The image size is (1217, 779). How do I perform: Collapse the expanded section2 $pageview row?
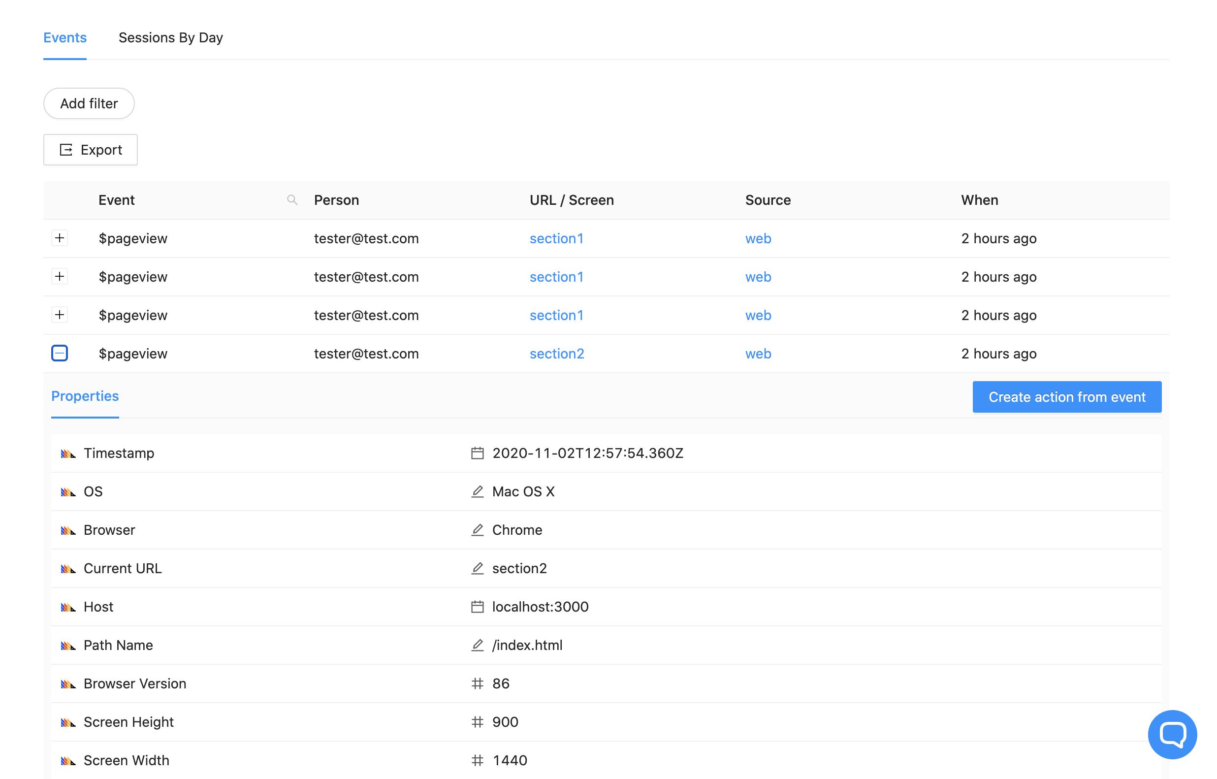[60, 353]
